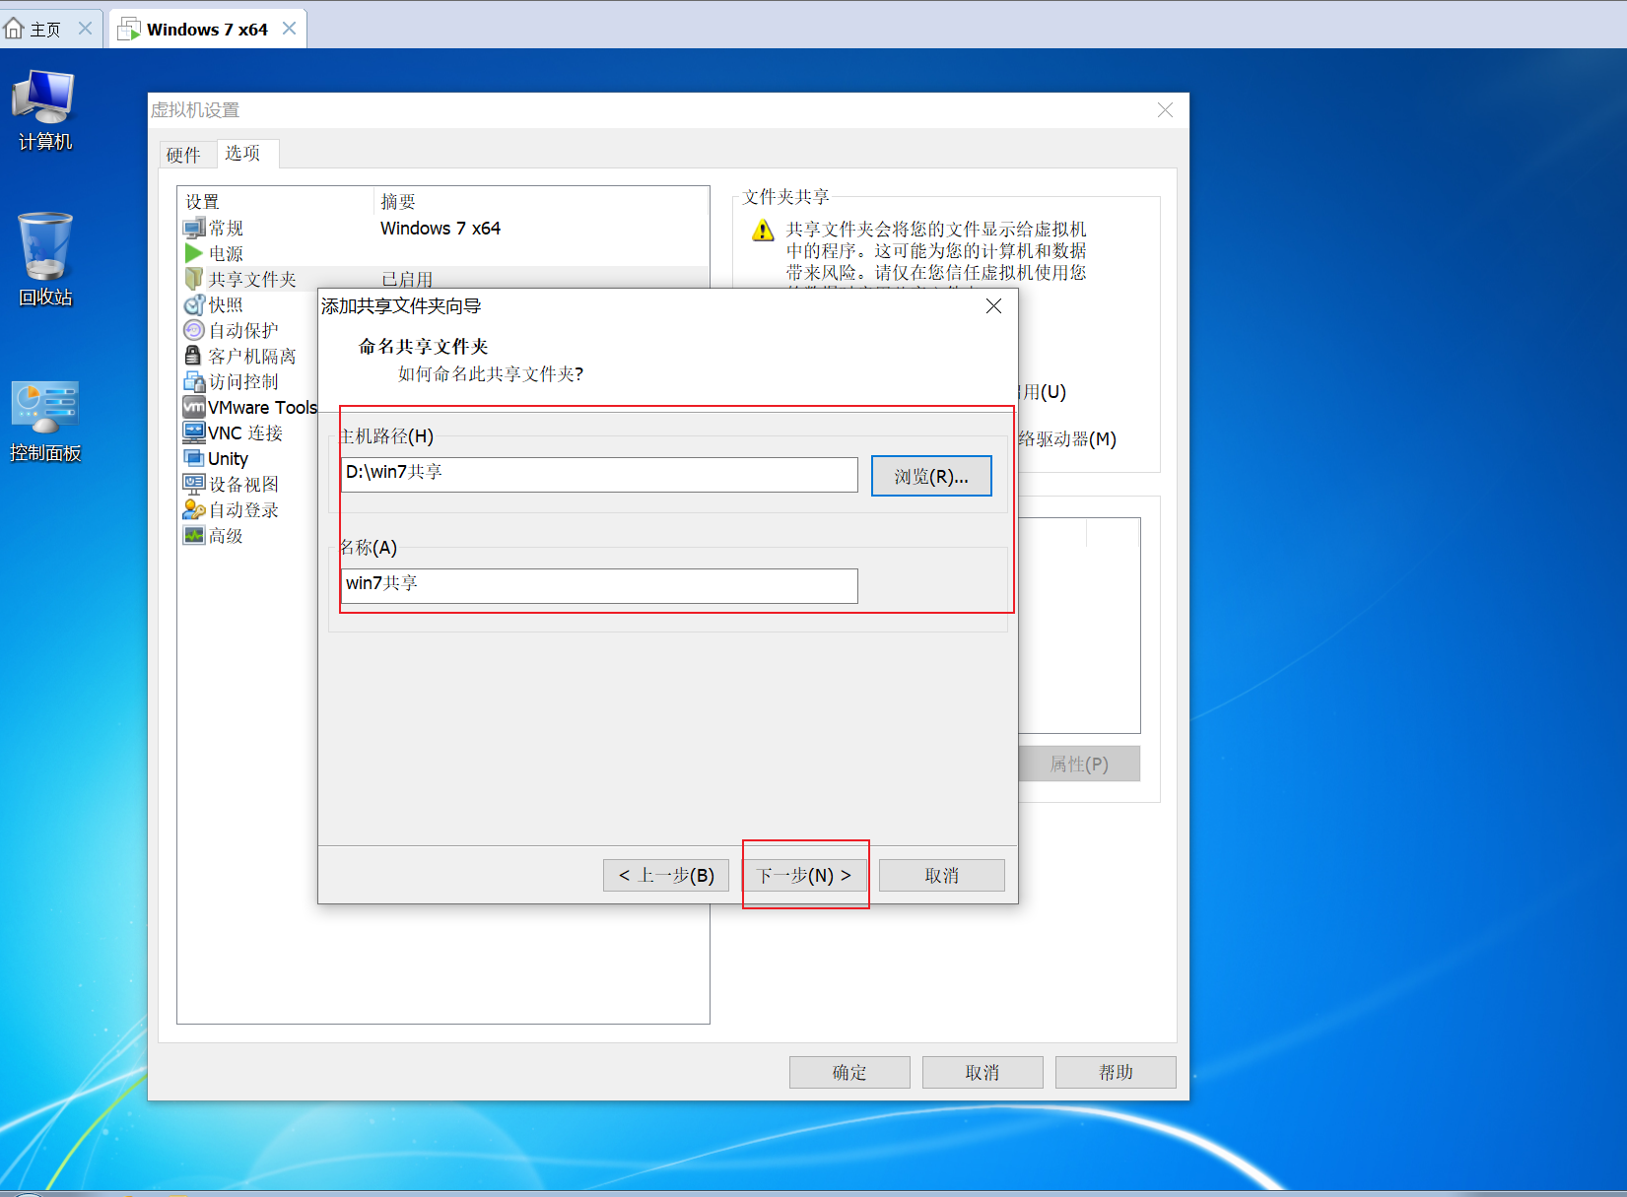Go back with 上一步(B) button
The width and height of the screenshot is (1627, 1197).
[666, 875]
